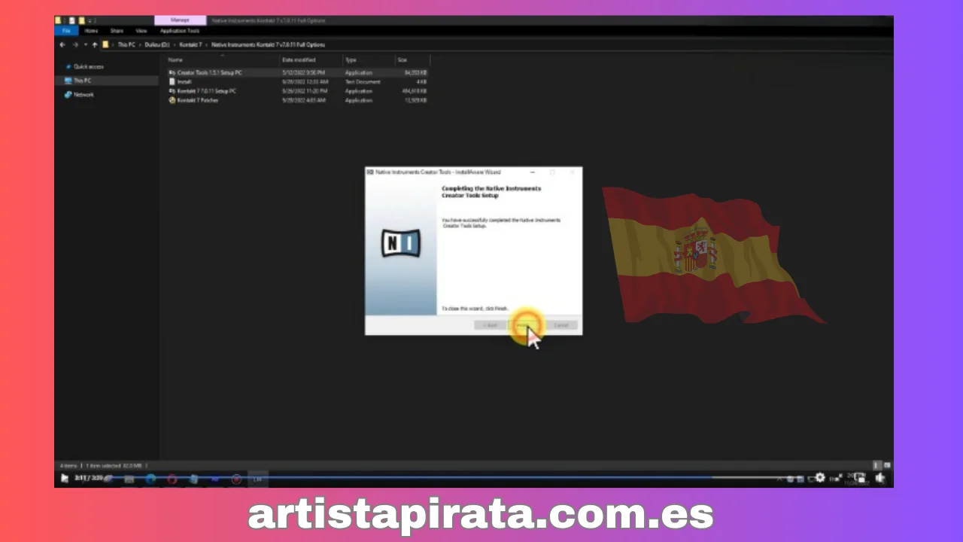Go forward with Explorer forward arrow

coord(74,44)
